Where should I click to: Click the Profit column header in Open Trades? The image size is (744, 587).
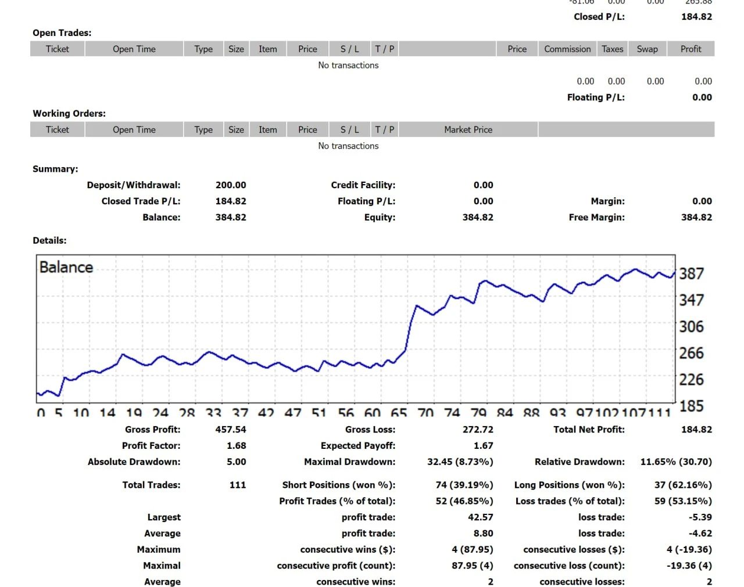(x=691, y=49)
